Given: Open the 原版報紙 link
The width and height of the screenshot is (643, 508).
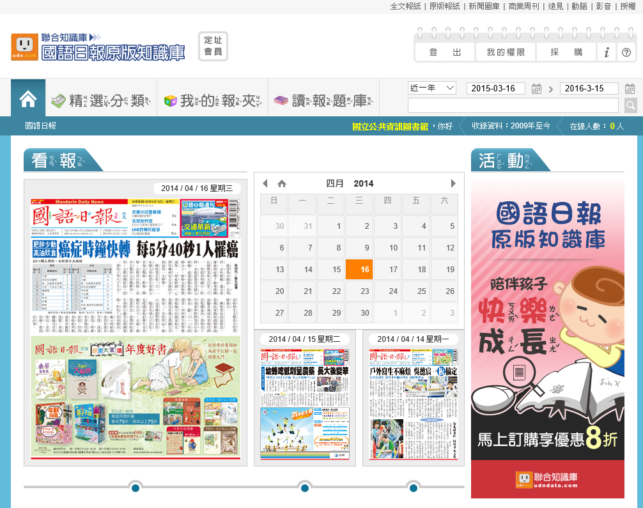Looking at the screenshot, I should point(444,6).
